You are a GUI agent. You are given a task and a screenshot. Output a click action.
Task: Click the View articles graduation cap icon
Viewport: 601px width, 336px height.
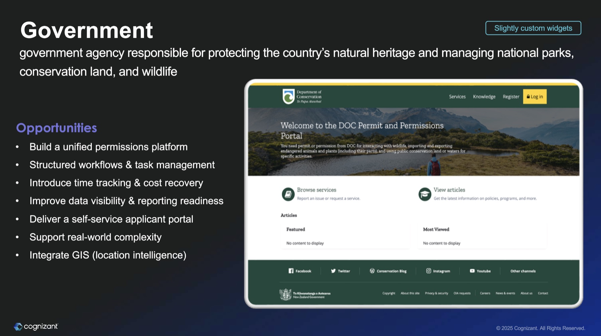point(425,194)
